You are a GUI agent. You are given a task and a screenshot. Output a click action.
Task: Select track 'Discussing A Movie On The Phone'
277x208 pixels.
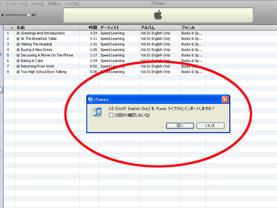47,55
